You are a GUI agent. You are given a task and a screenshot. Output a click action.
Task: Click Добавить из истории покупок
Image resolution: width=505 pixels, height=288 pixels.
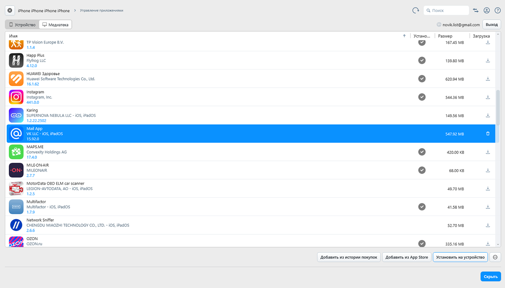pyautogui.click(x=349, y=257)
